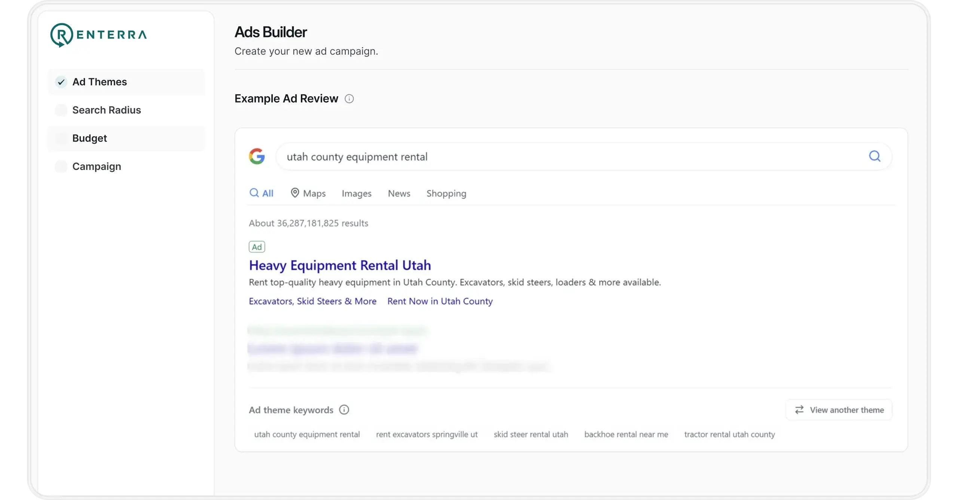Open the Heavy Equipment Rental Utah headline
The image size is (958, 500).
(x=340, y=265)
